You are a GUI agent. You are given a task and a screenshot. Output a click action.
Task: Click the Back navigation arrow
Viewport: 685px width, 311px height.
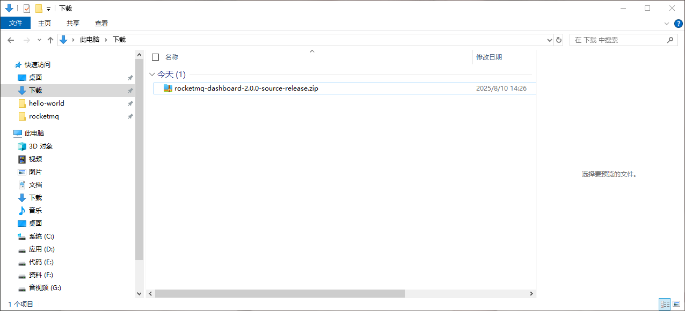click(x=11, y=39)
